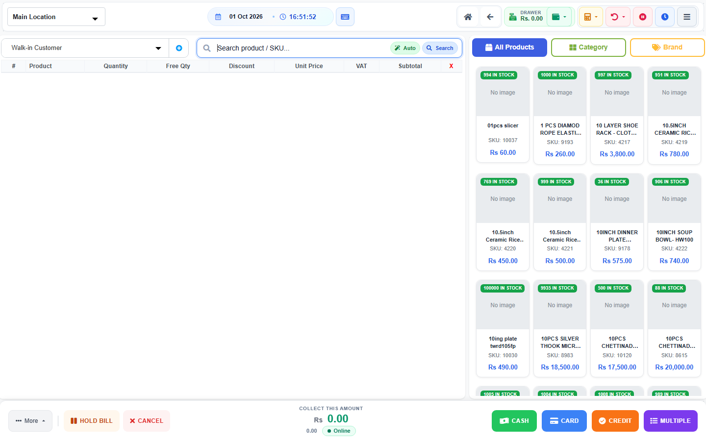The height and width of the screenshot is (441, 706).
Task: Expand the More options menu
Action: (30, 421)
